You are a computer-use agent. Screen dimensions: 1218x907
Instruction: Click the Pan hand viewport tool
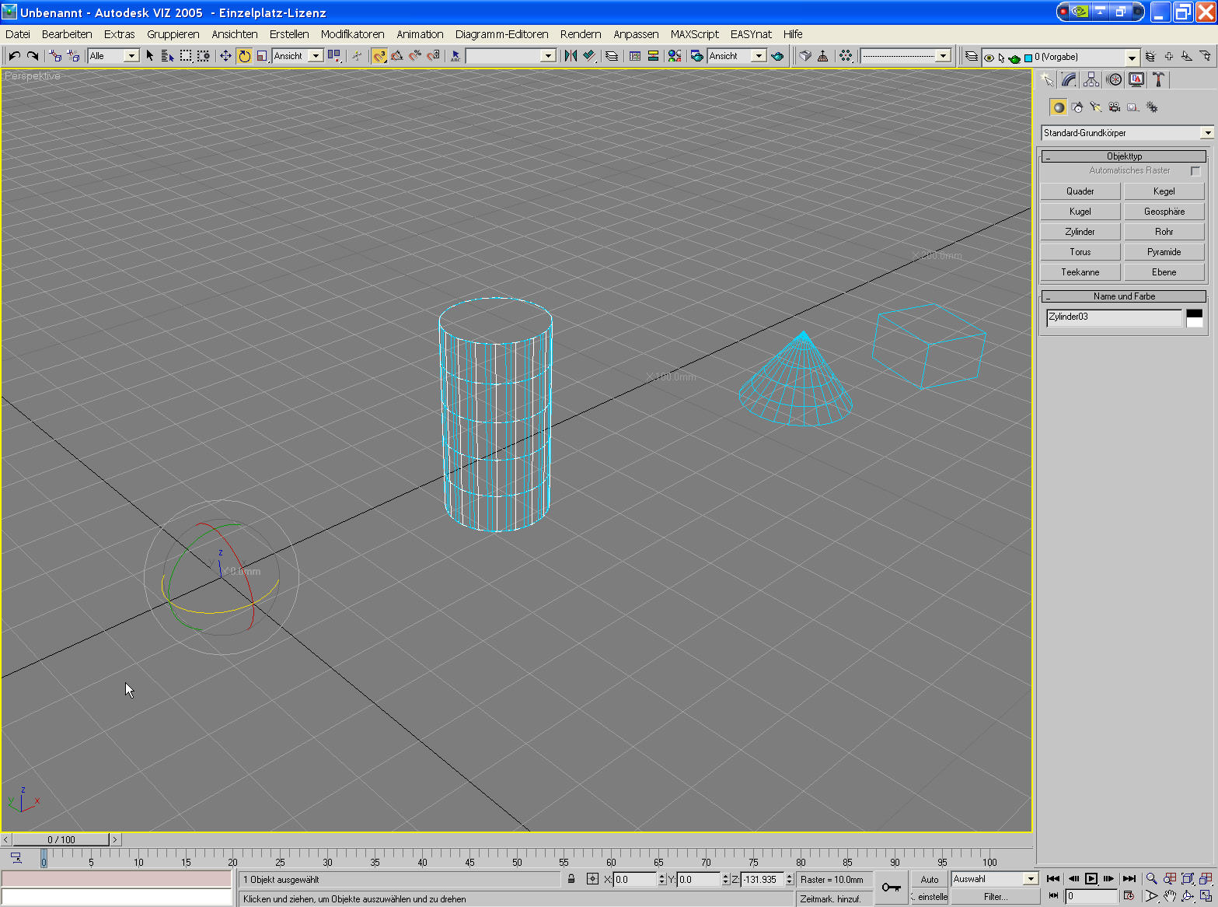[x=1169, y=896]
